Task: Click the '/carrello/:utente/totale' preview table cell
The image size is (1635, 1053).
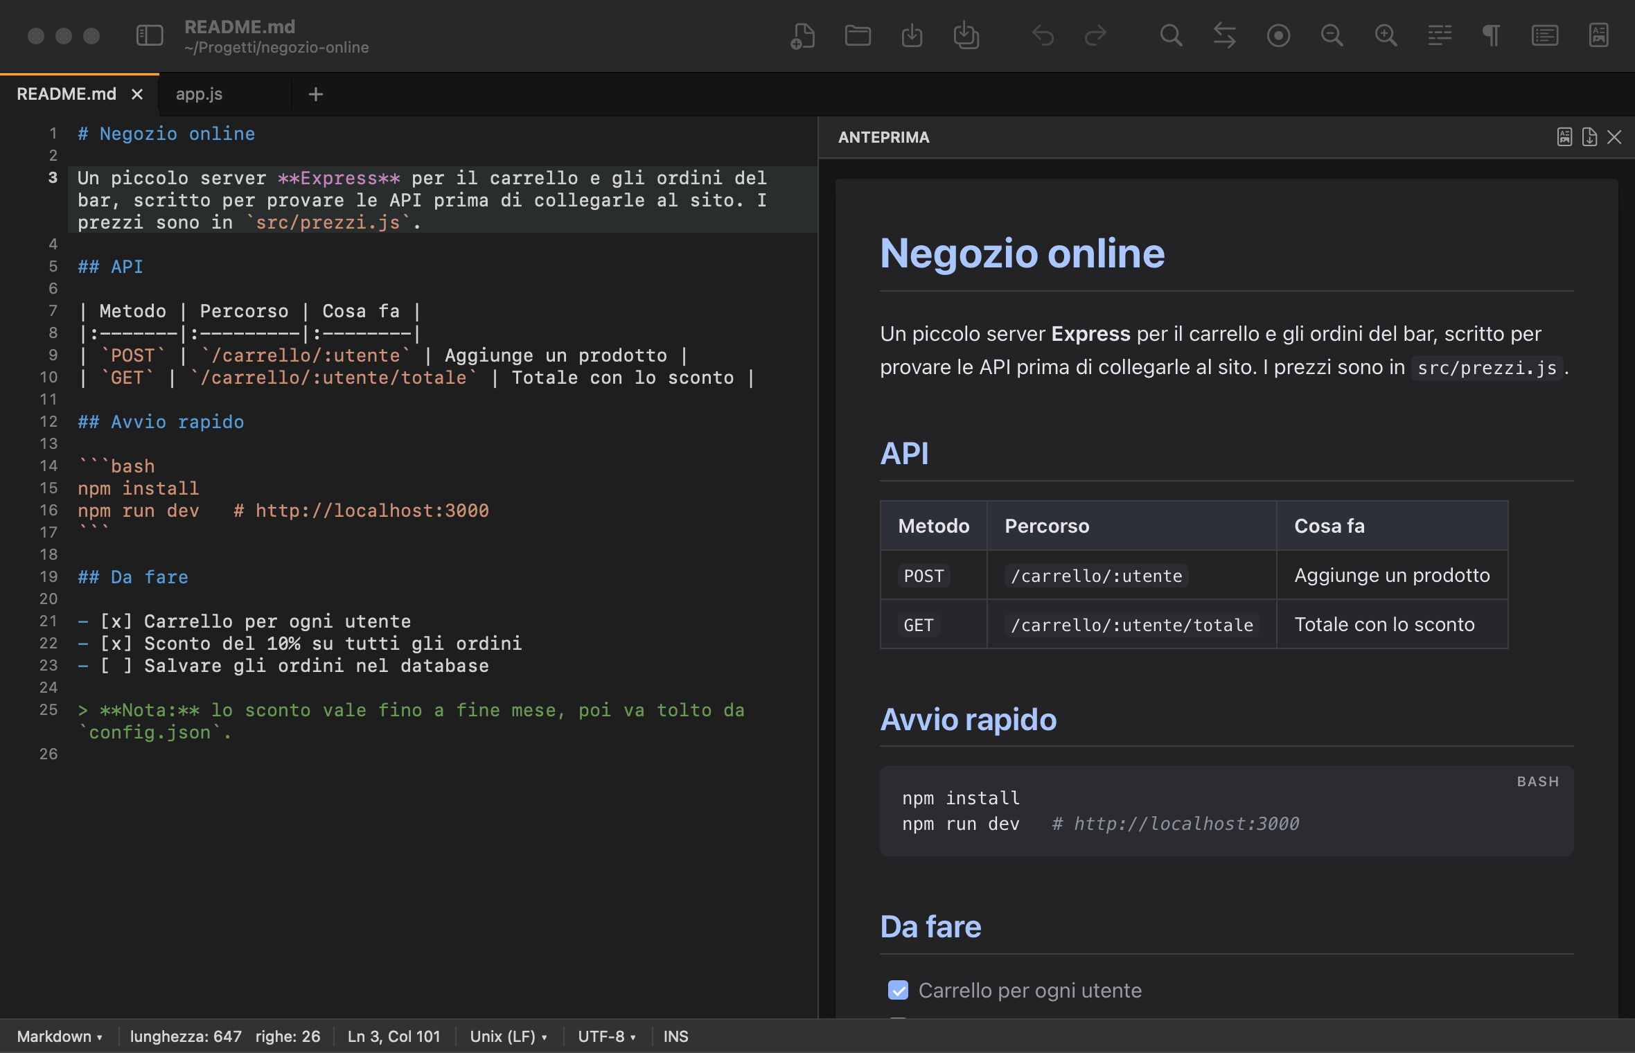Action: (1132, 625)
